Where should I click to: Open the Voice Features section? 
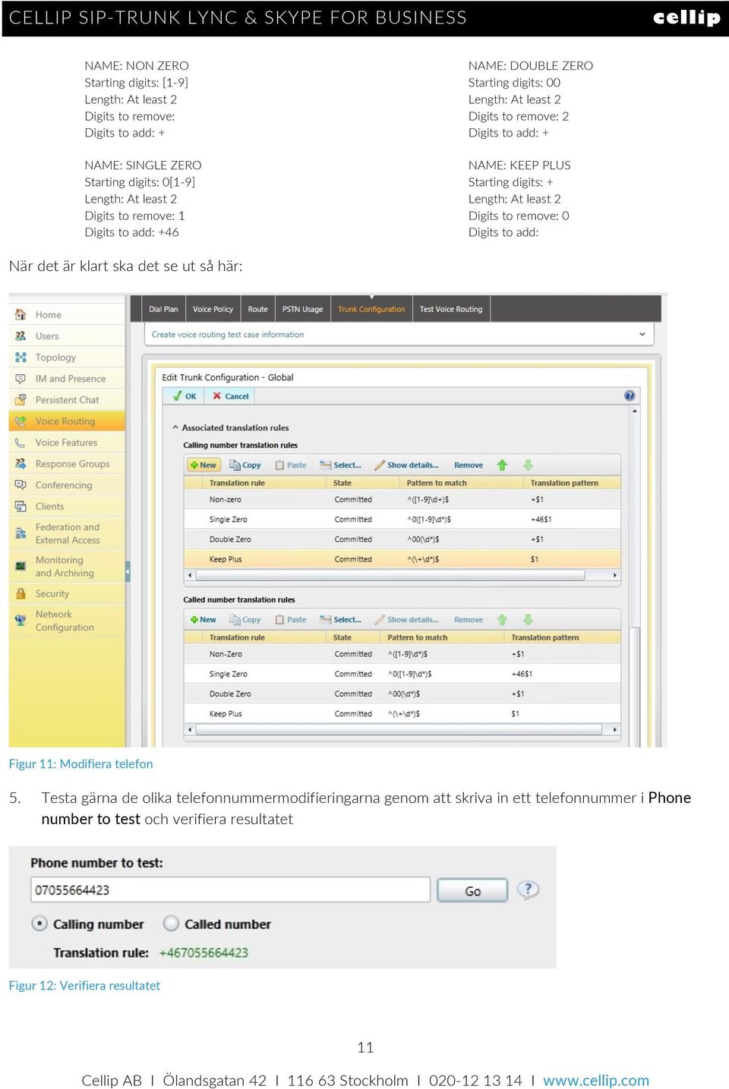67,442
